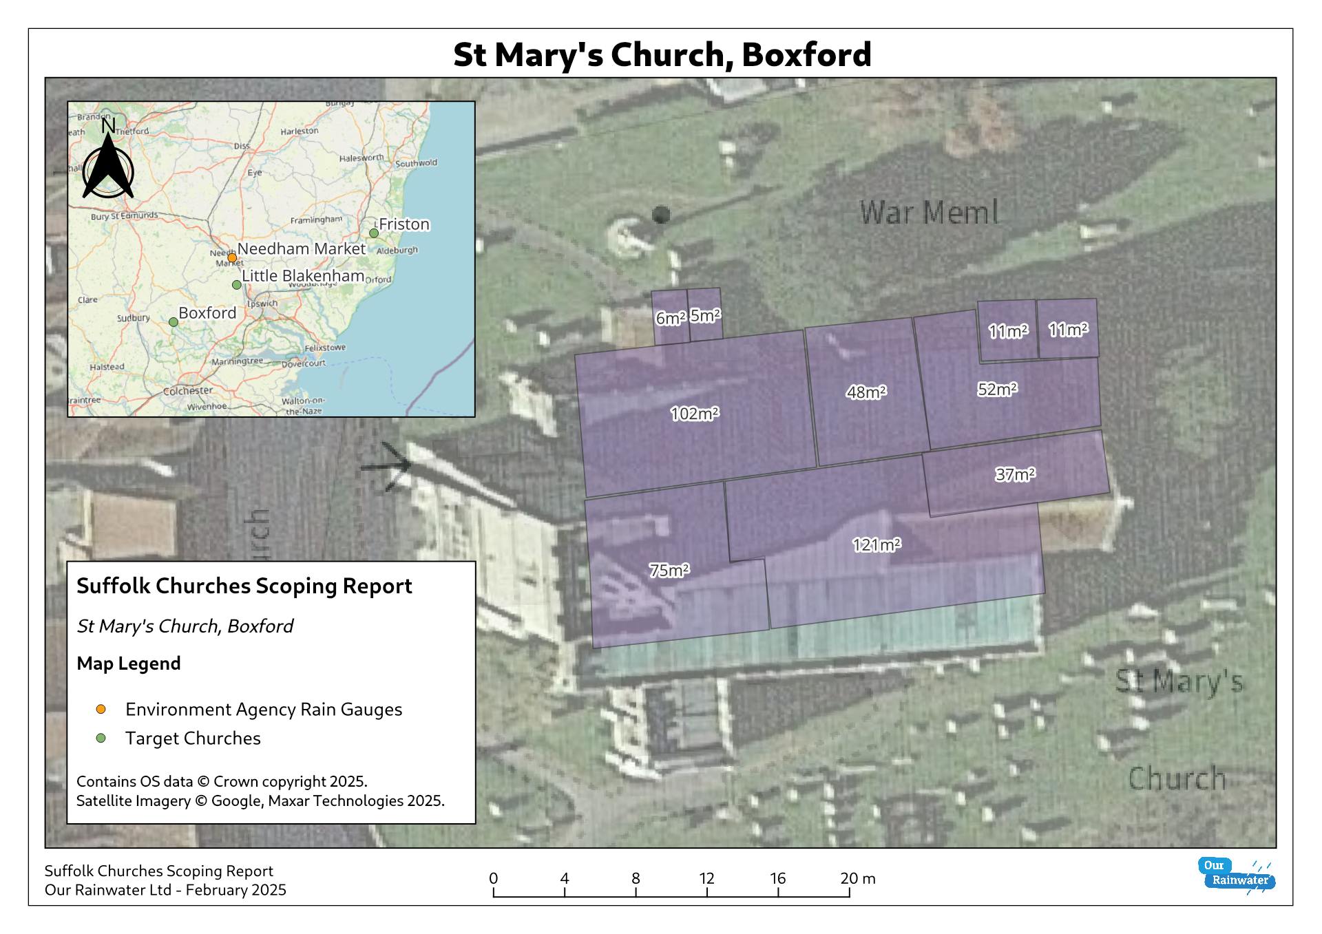Screen dimensions: 1322x934
Task: Click the green Boxford church marker
Action: pos(174,322)
